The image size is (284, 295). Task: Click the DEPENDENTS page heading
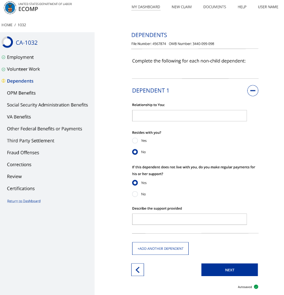[x=149, y=35]
